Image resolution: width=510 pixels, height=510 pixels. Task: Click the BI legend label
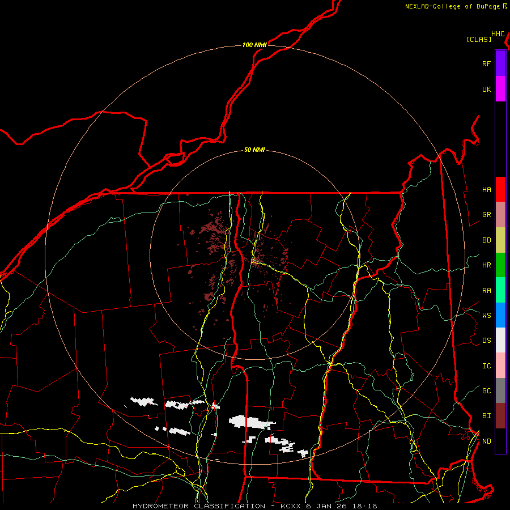[x=486, y=416]
